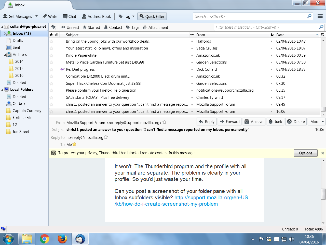Click the online status icon in status bar
This screenshot has width=326, height=245.
point(3,229)
